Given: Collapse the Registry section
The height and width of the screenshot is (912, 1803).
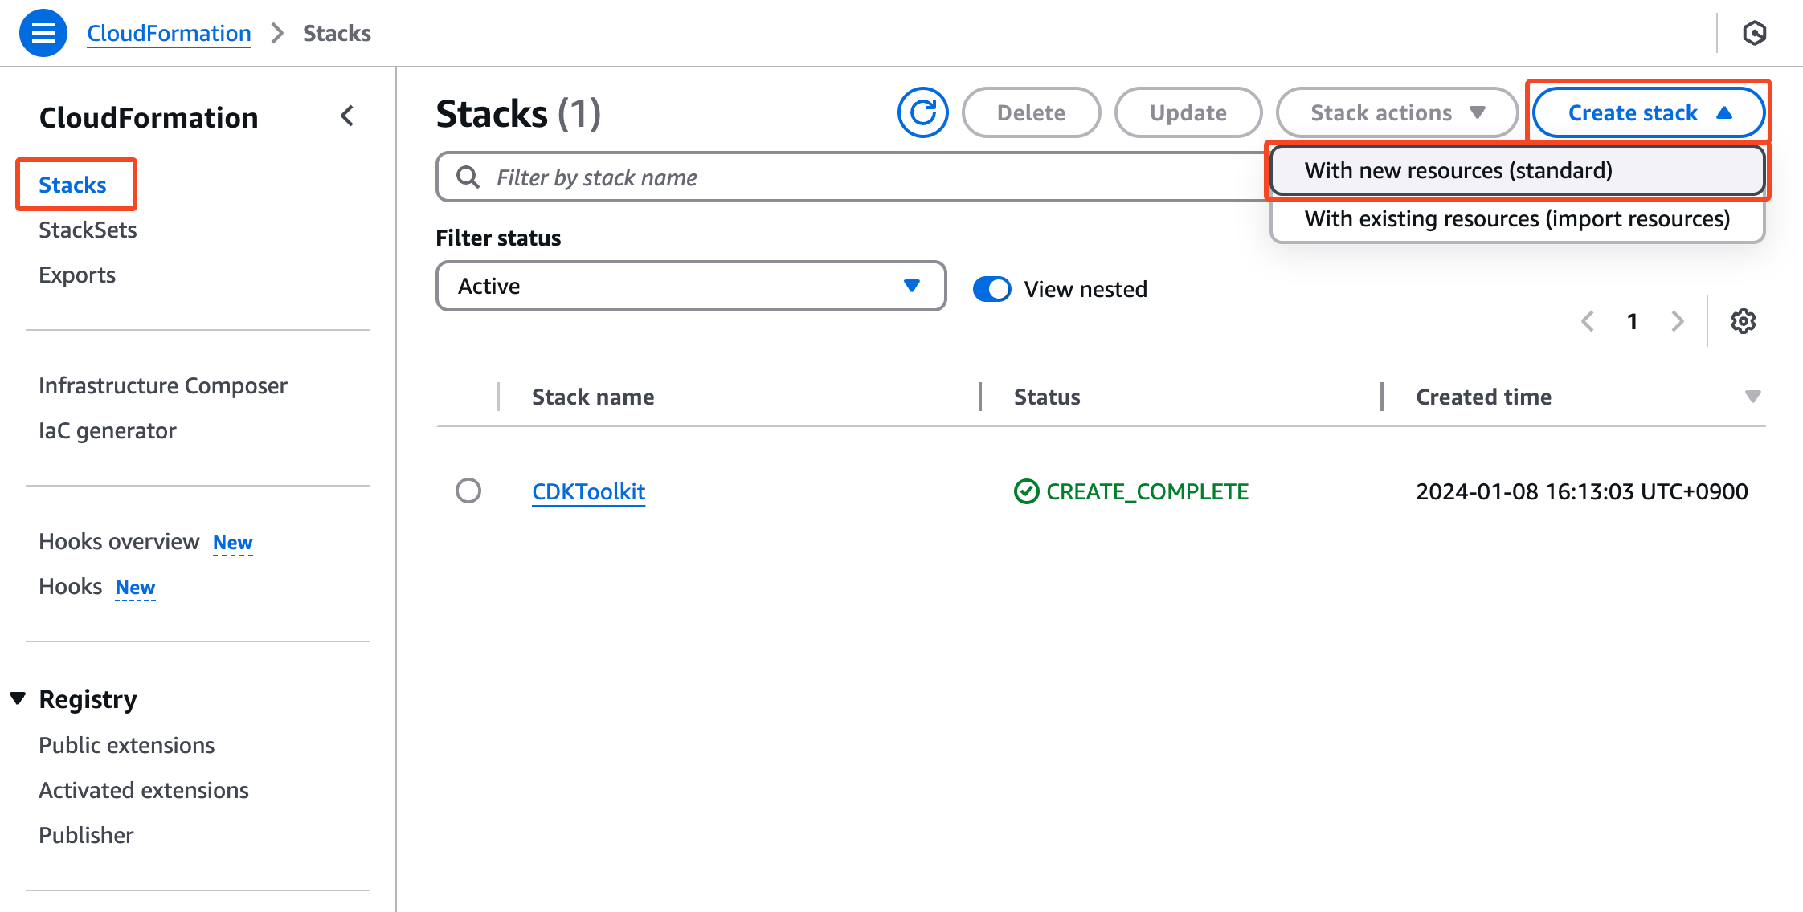Looking at the screenshot, I should (18, 698).
